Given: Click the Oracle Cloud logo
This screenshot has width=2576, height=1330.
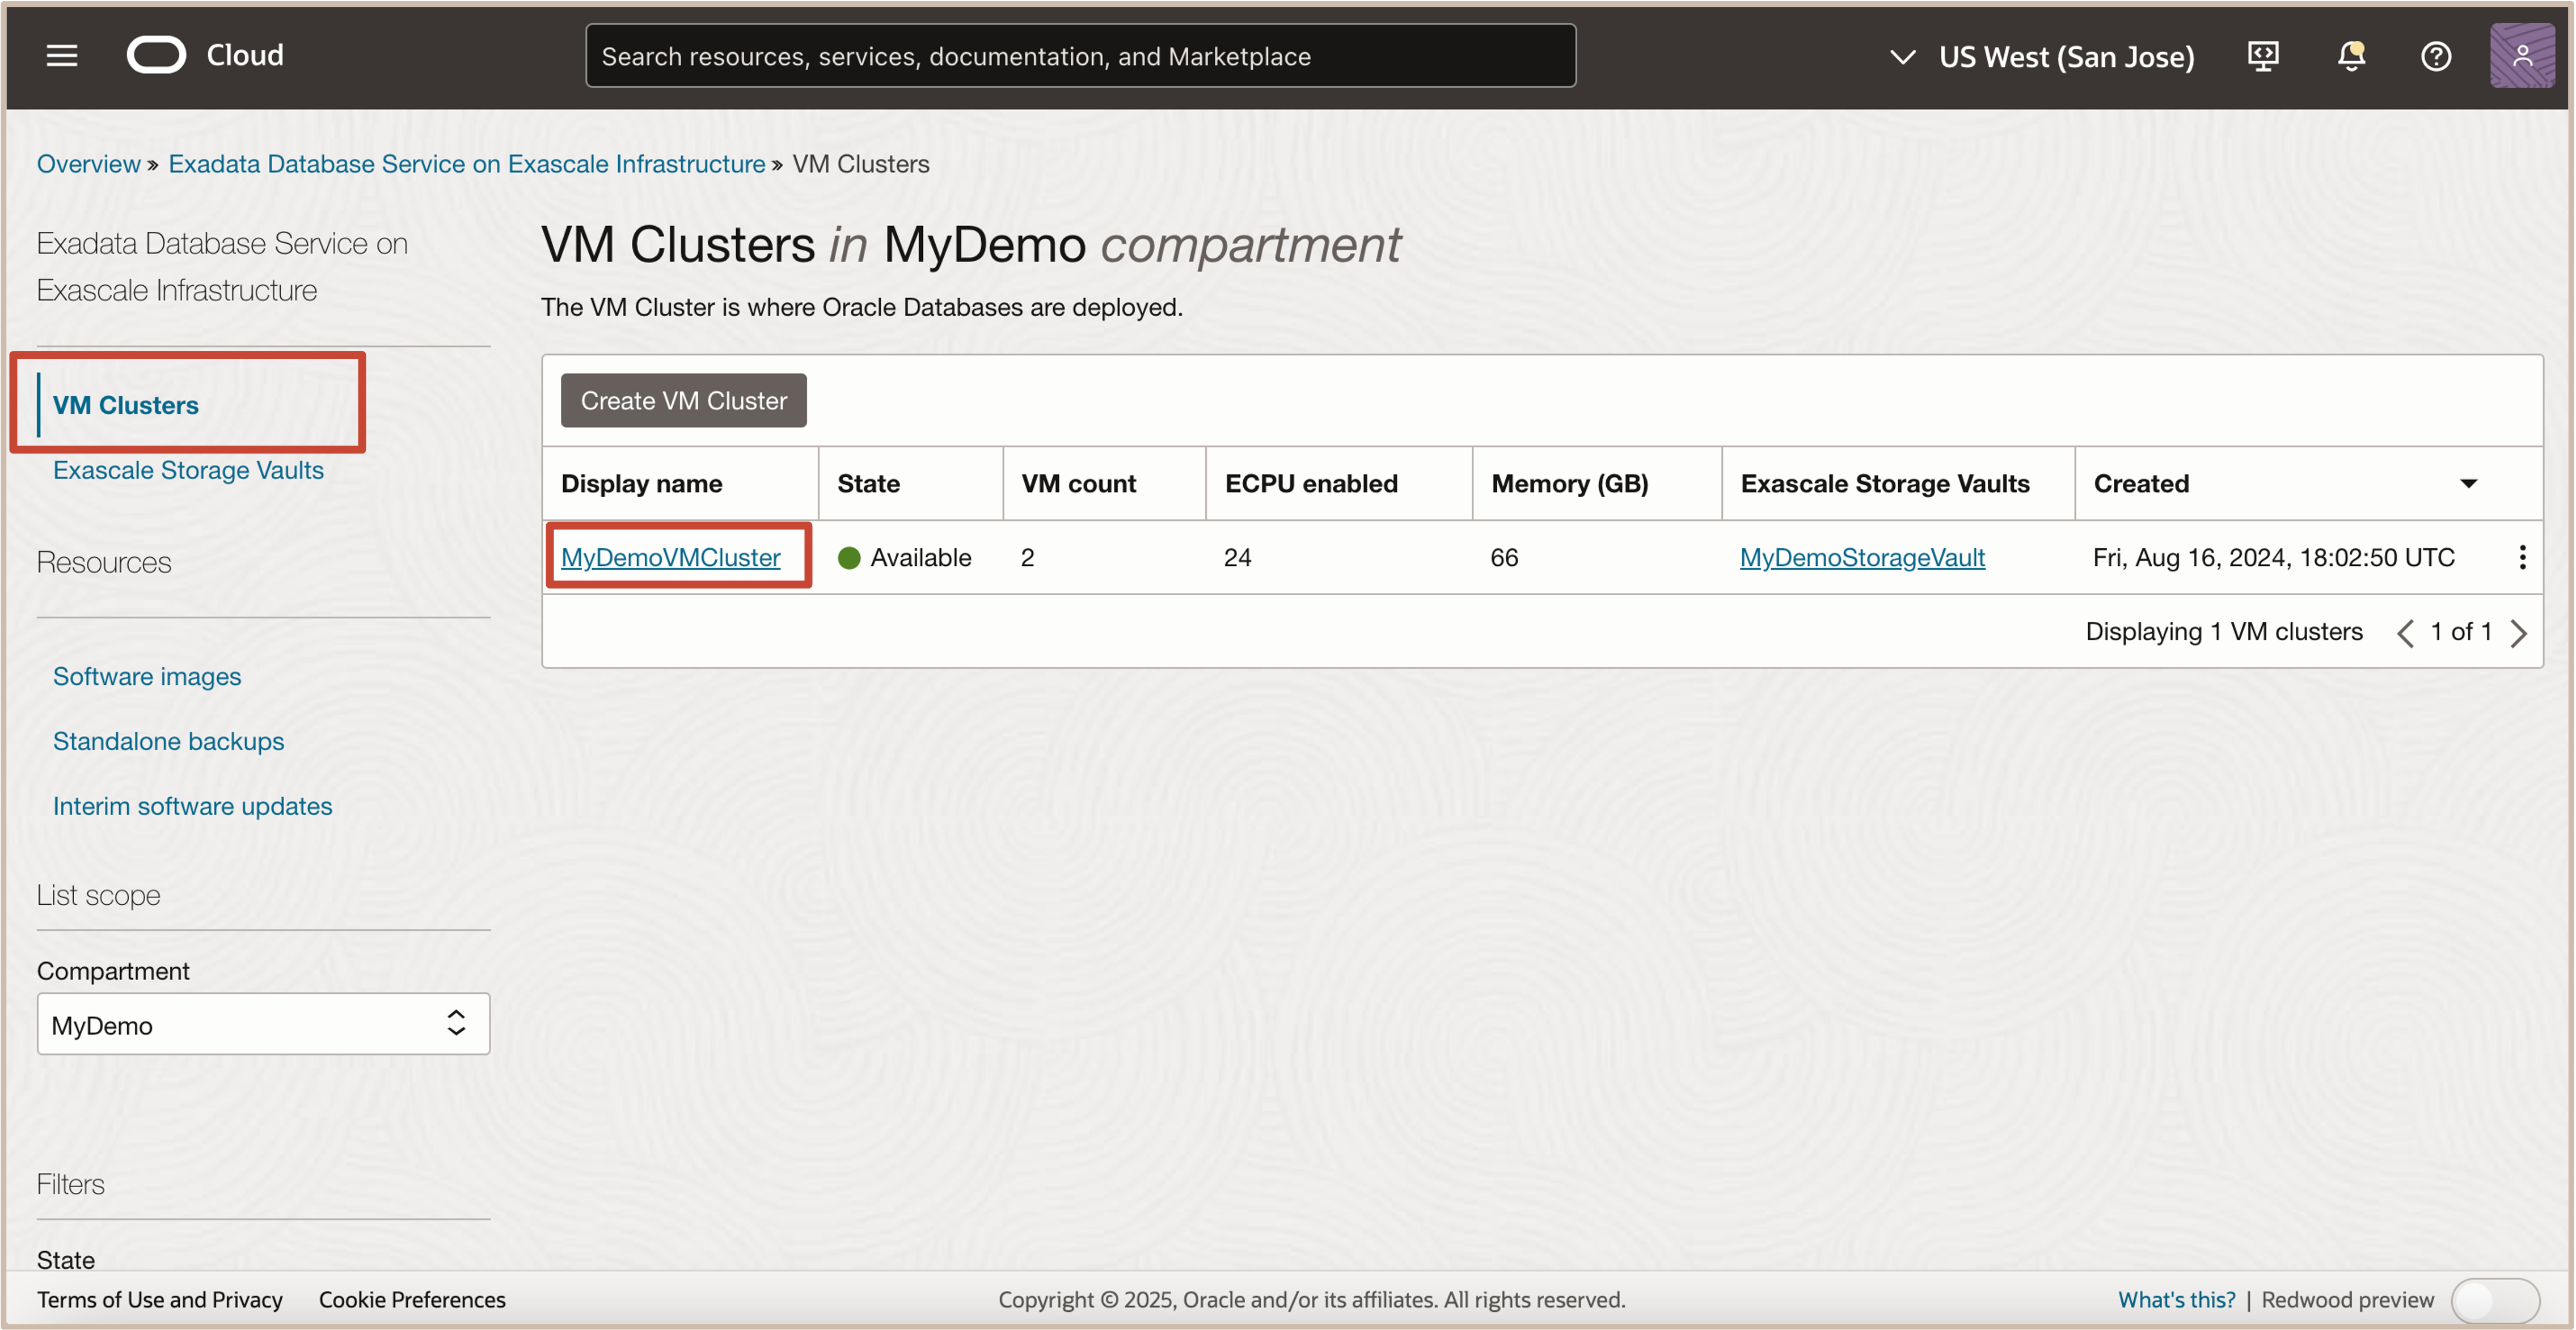Looking at the screenshot, I should (157, 56).
